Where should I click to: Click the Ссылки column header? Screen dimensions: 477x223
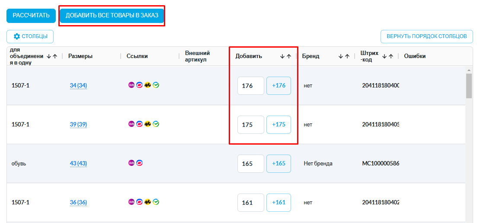coord(137,56)
